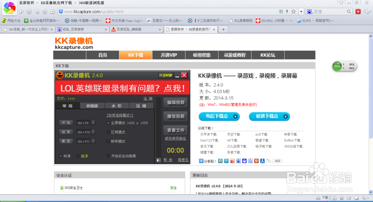Select 标清 quality radio button

(61, 156)
